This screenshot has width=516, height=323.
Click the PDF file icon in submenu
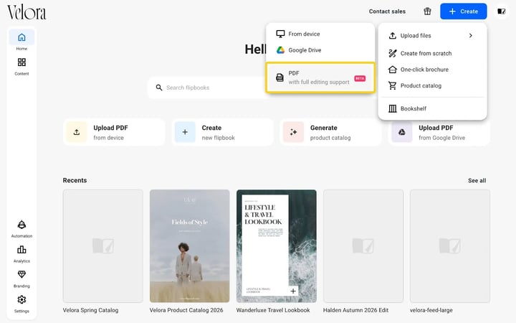click(x=279, y=78)
